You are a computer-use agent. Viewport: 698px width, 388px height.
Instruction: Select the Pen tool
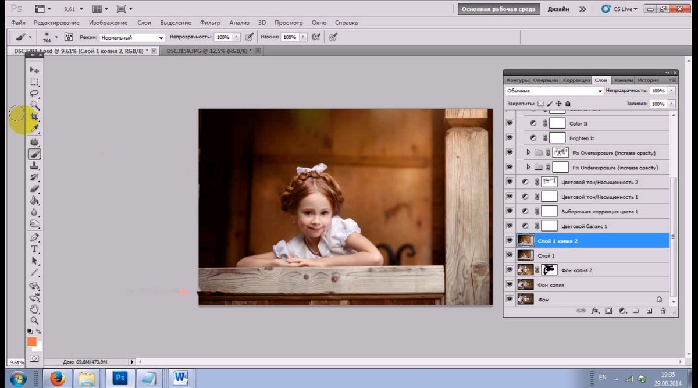(34, 238)
